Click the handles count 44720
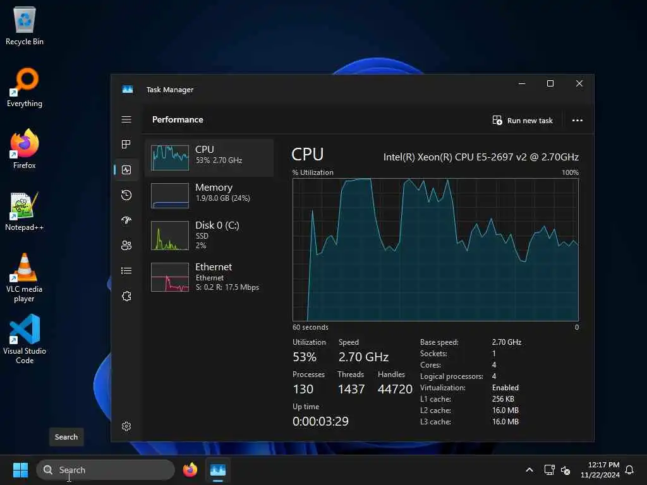The image size is (647, 485). click(x=395, y=389)
